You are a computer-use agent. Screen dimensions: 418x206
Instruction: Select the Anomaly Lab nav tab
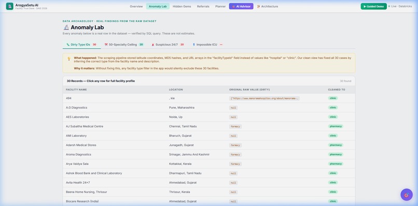click(x=158, y=6)
